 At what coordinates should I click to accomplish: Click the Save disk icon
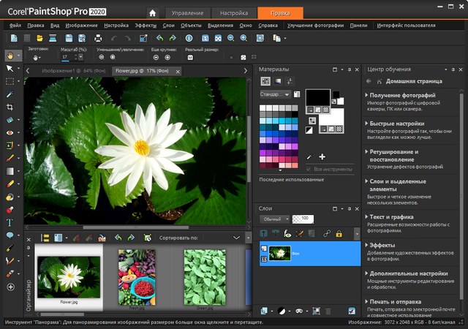(x=69, y=38)
